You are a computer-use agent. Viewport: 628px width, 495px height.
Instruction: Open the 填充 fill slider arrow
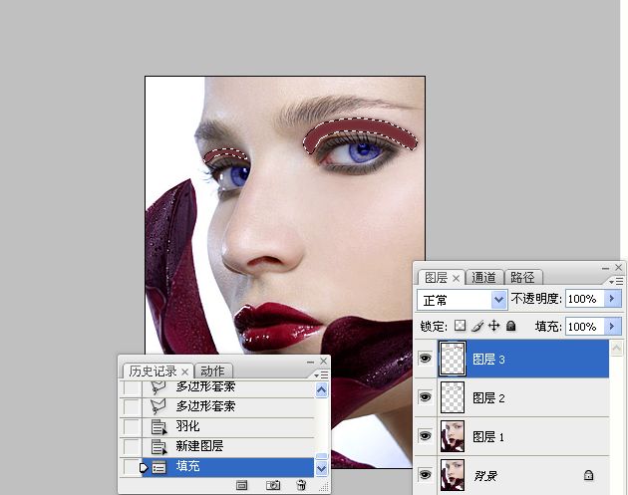click(x=612, y=326)
